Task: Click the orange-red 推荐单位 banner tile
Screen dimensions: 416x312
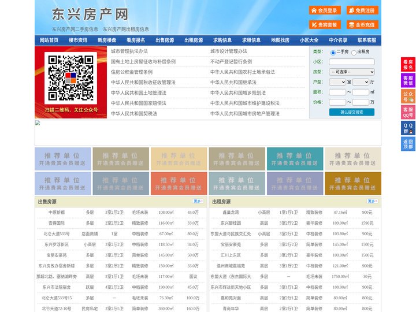Action: tap(179, 183)
